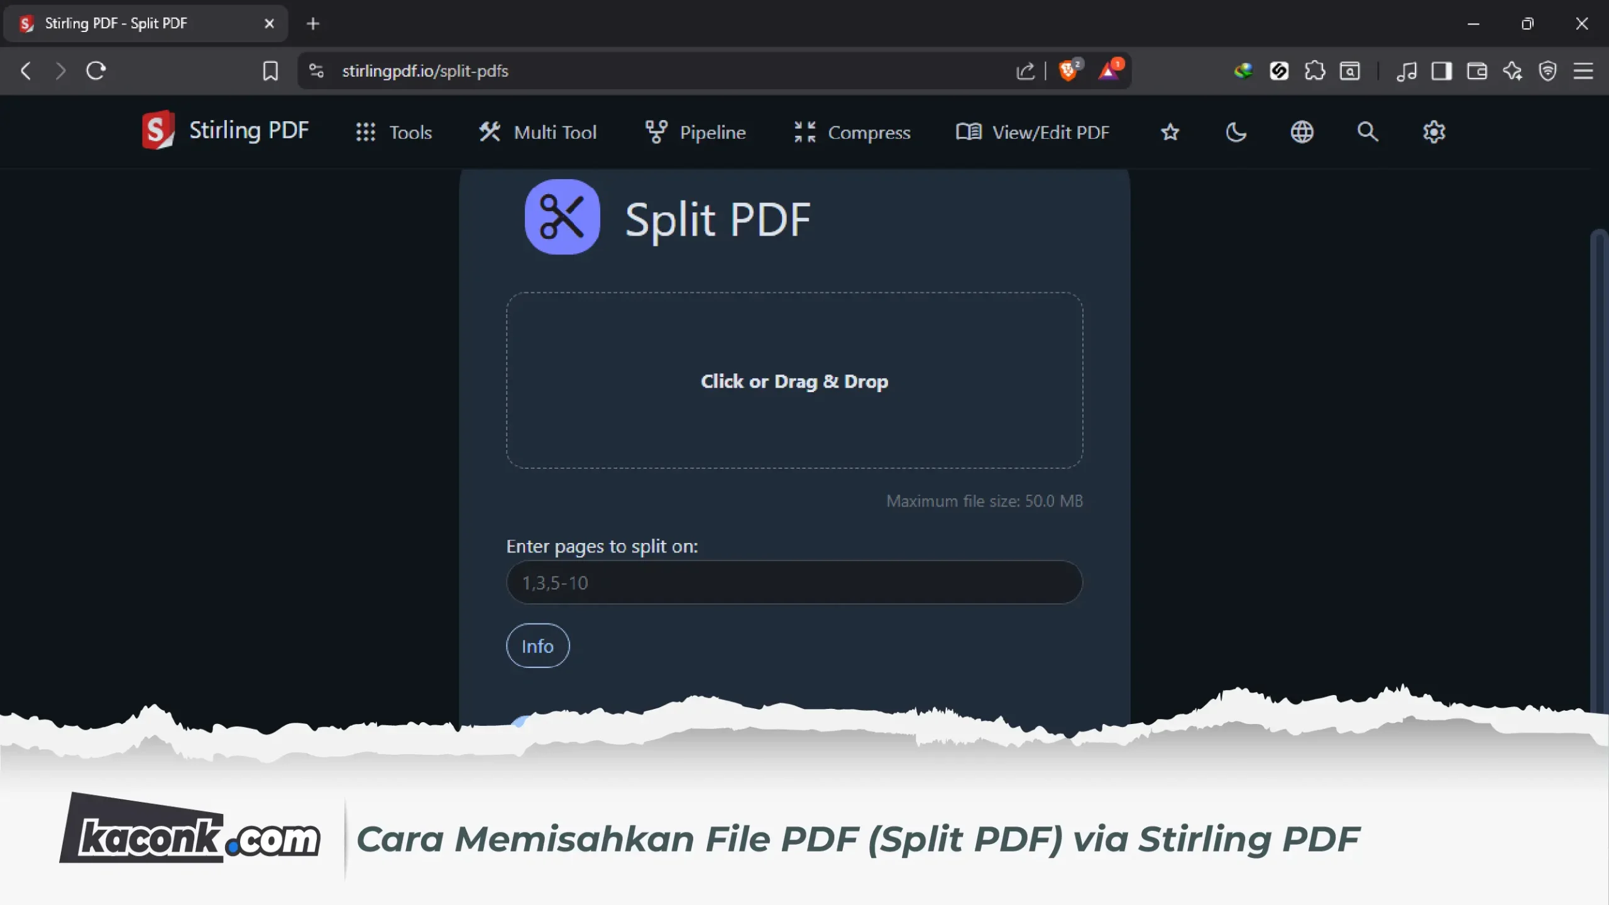Focus the pages to split input
Image resolution: width=1609 pixels, height=905 pixels.
tap(794, 583)
